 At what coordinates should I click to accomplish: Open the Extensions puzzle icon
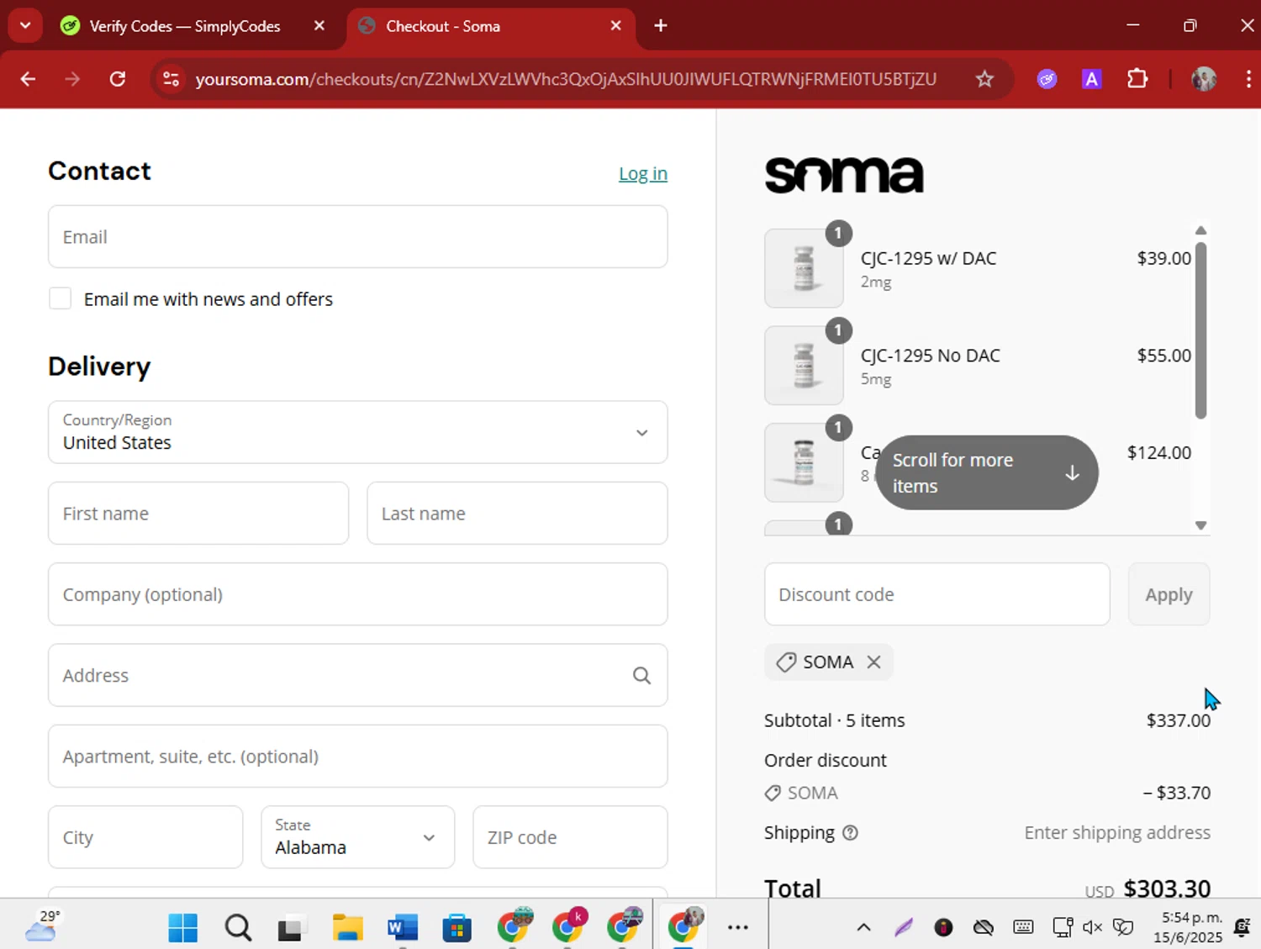coord(1137,79)
